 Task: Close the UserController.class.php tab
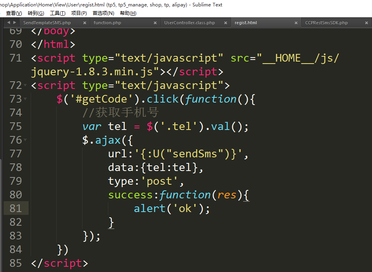point(225,23)
